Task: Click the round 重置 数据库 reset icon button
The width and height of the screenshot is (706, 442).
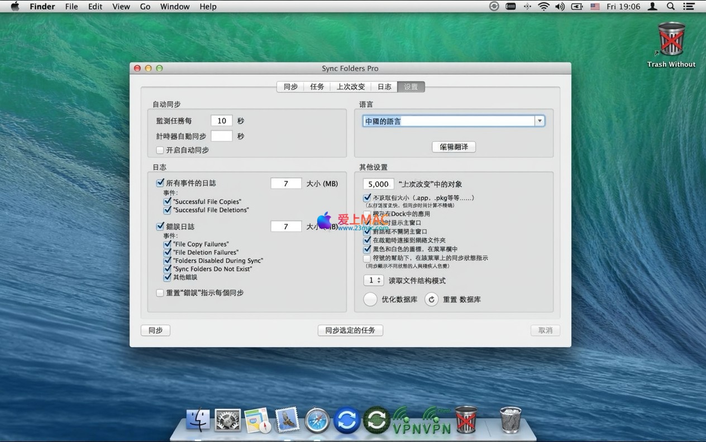Action: click(x=431, y=300)
